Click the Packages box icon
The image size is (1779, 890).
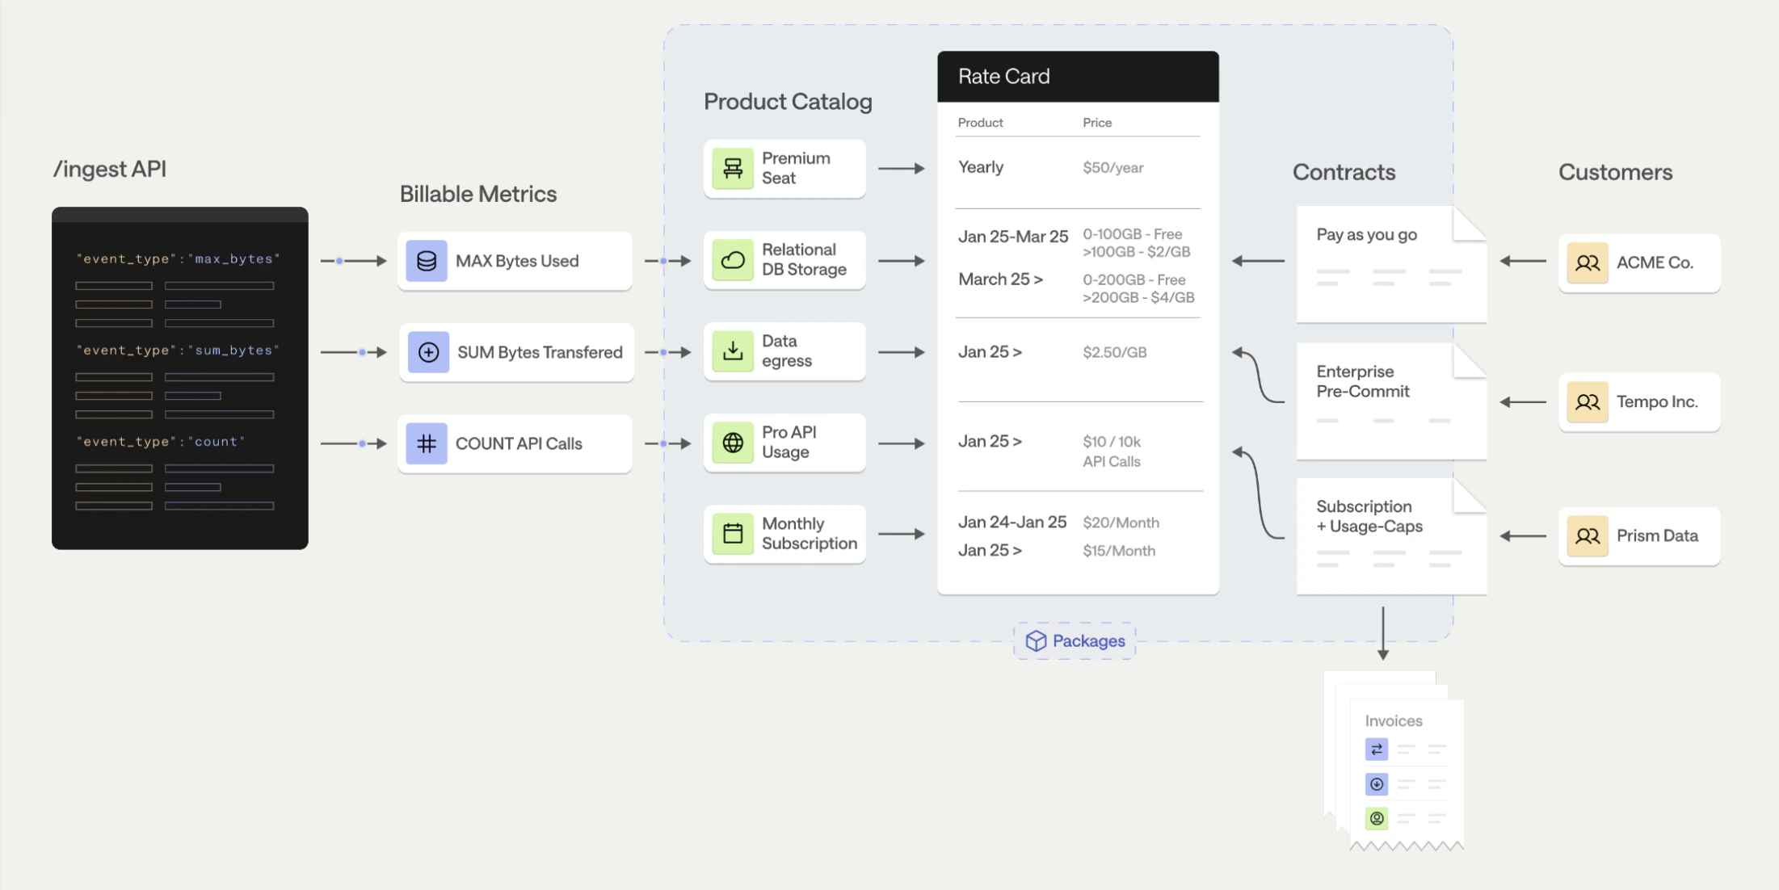[1036, 641]
